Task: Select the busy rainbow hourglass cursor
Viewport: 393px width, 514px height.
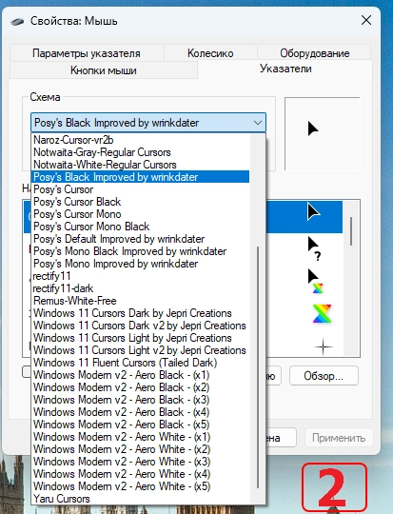Action: pyautogui.click(x=322, y=314)
